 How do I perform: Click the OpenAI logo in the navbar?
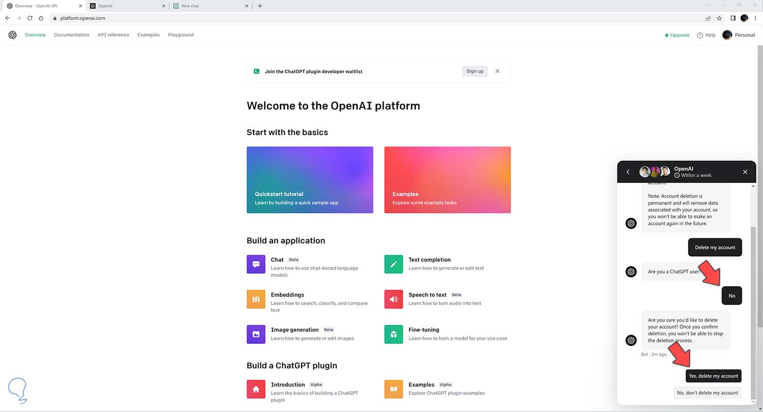pyautogui.click(x=13, y=35)
